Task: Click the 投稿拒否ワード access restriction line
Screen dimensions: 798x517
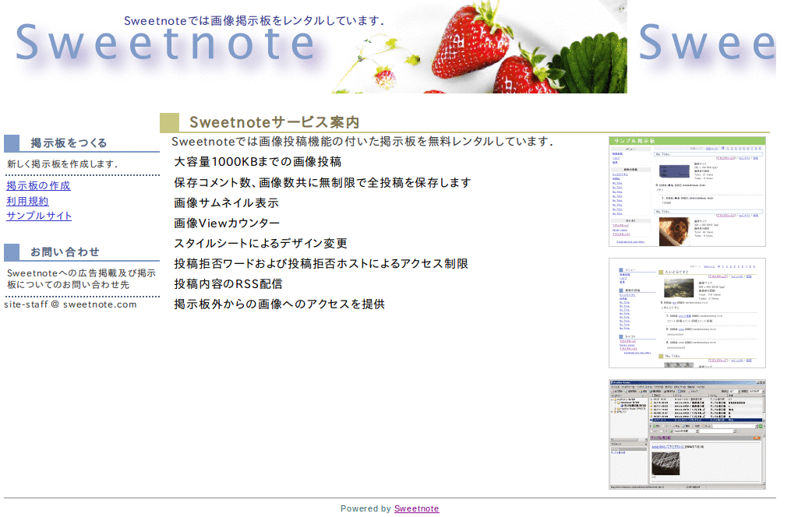Action: pos(320,263)
